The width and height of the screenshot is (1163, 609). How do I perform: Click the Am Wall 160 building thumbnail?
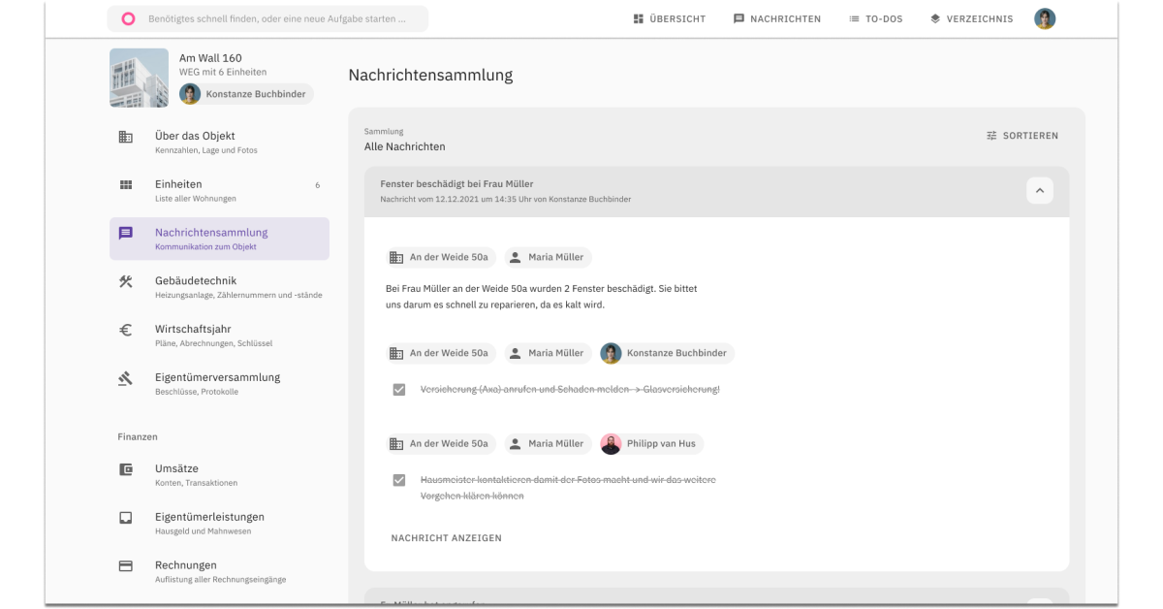[139, 78]
